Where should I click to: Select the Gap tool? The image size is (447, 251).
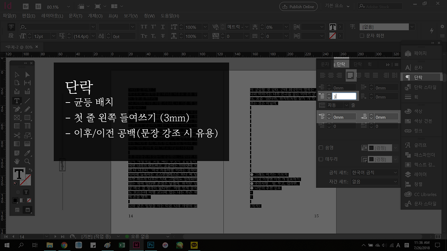pos(27,83)
